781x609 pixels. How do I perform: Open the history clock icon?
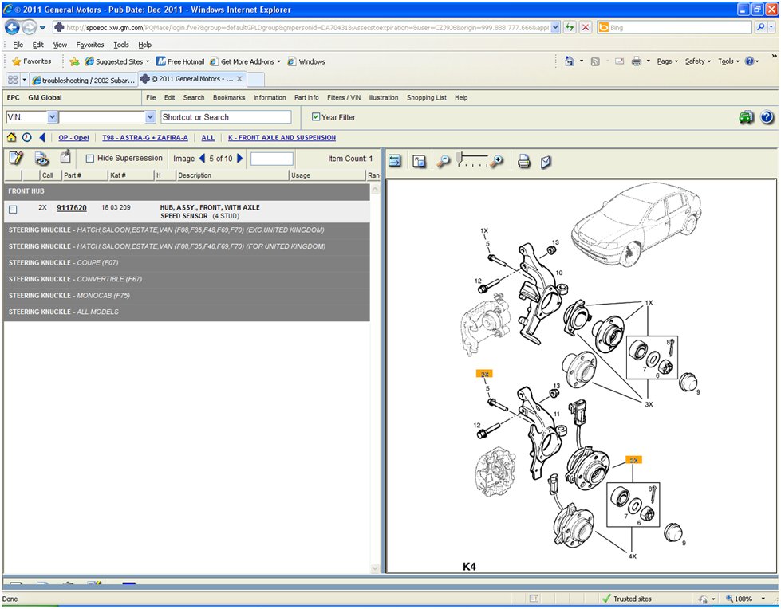[x=27, y=138]
